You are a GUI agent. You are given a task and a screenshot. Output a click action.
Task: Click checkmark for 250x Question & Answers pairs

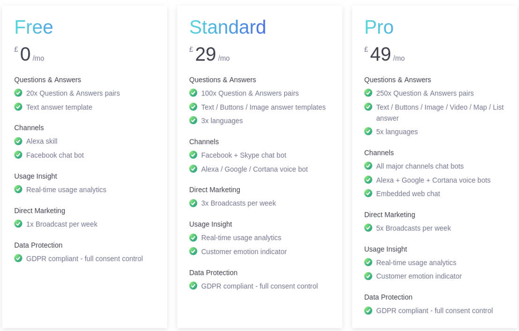368,93
